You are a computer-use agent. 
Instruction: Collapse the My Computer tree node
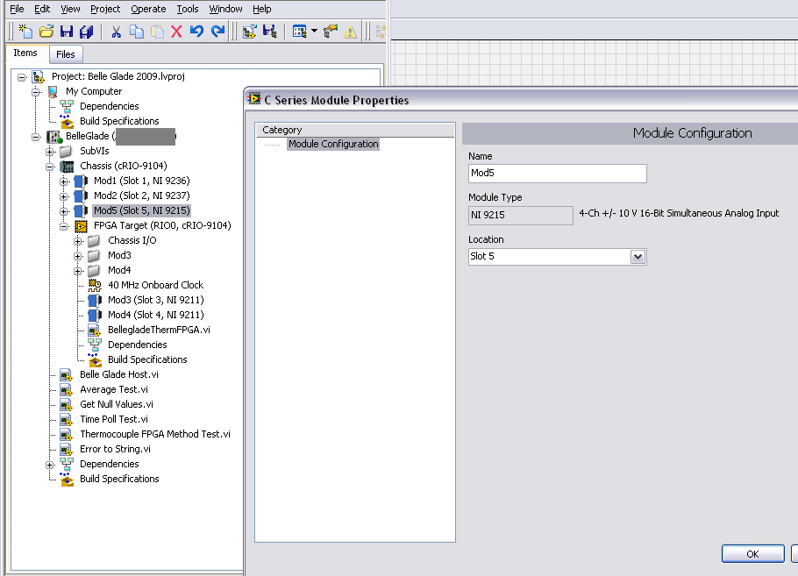[x=36, y=92]
